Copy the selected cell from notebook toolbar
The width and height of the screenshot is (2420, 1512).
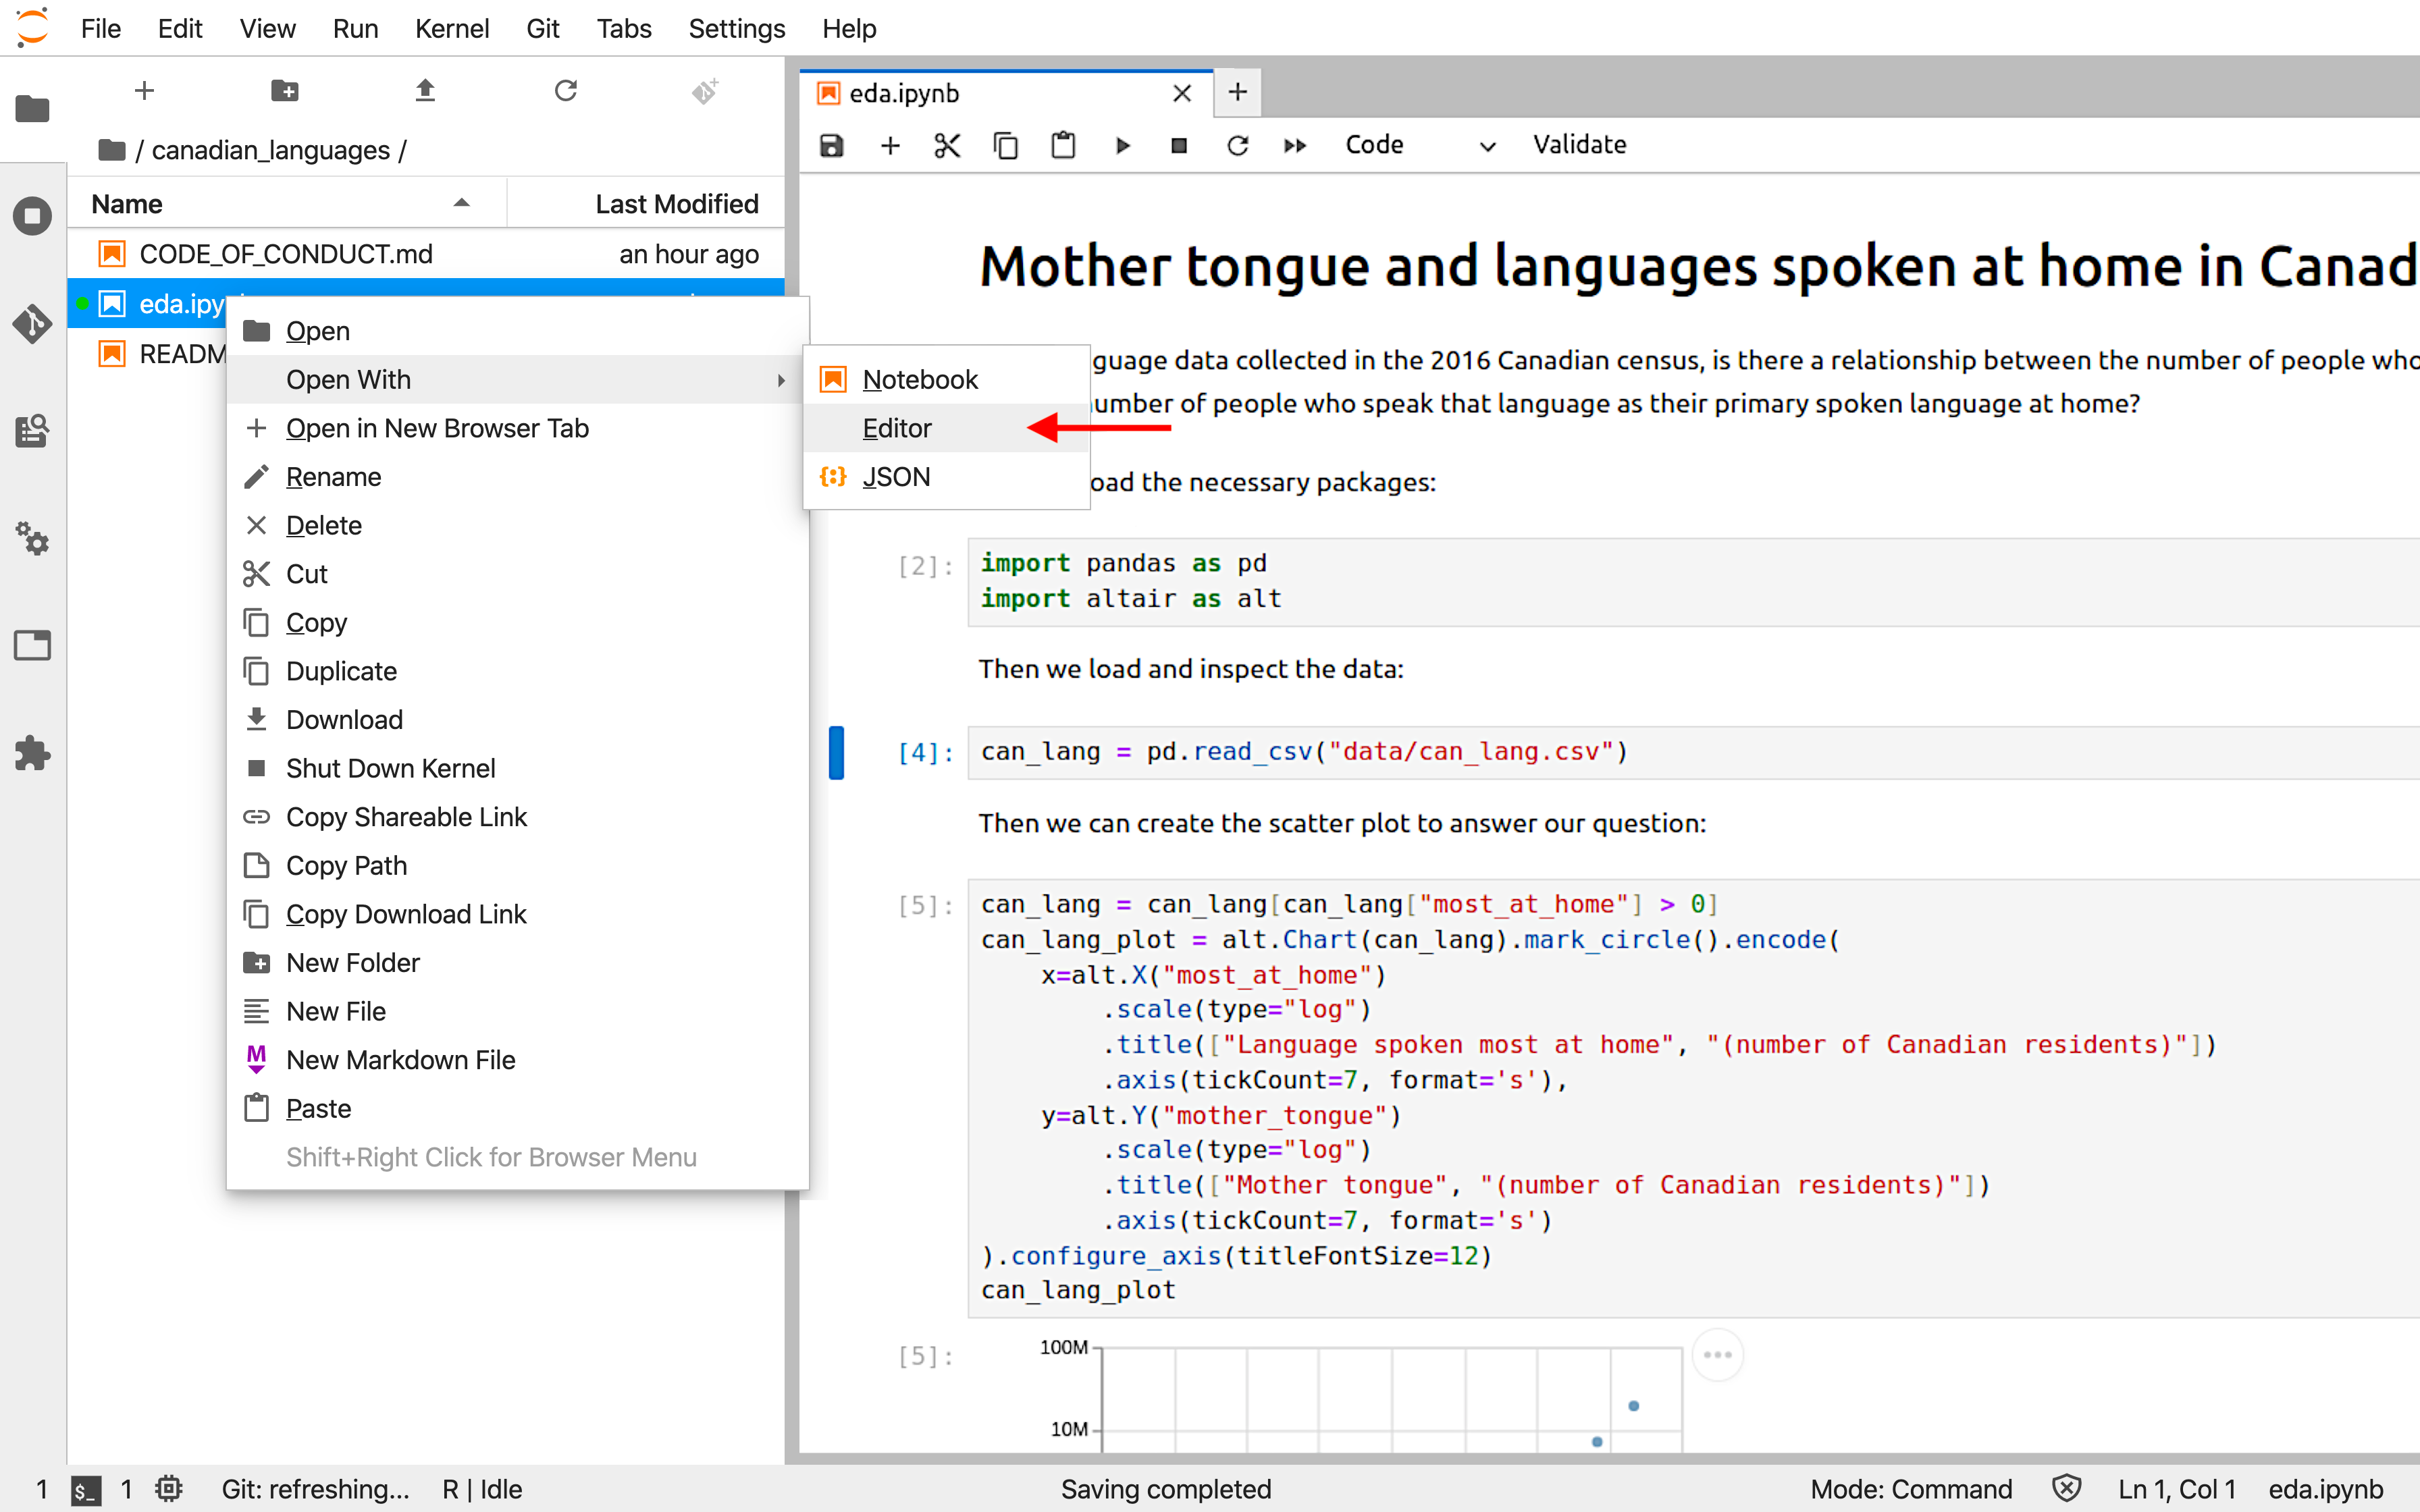tap(1005, 146)
